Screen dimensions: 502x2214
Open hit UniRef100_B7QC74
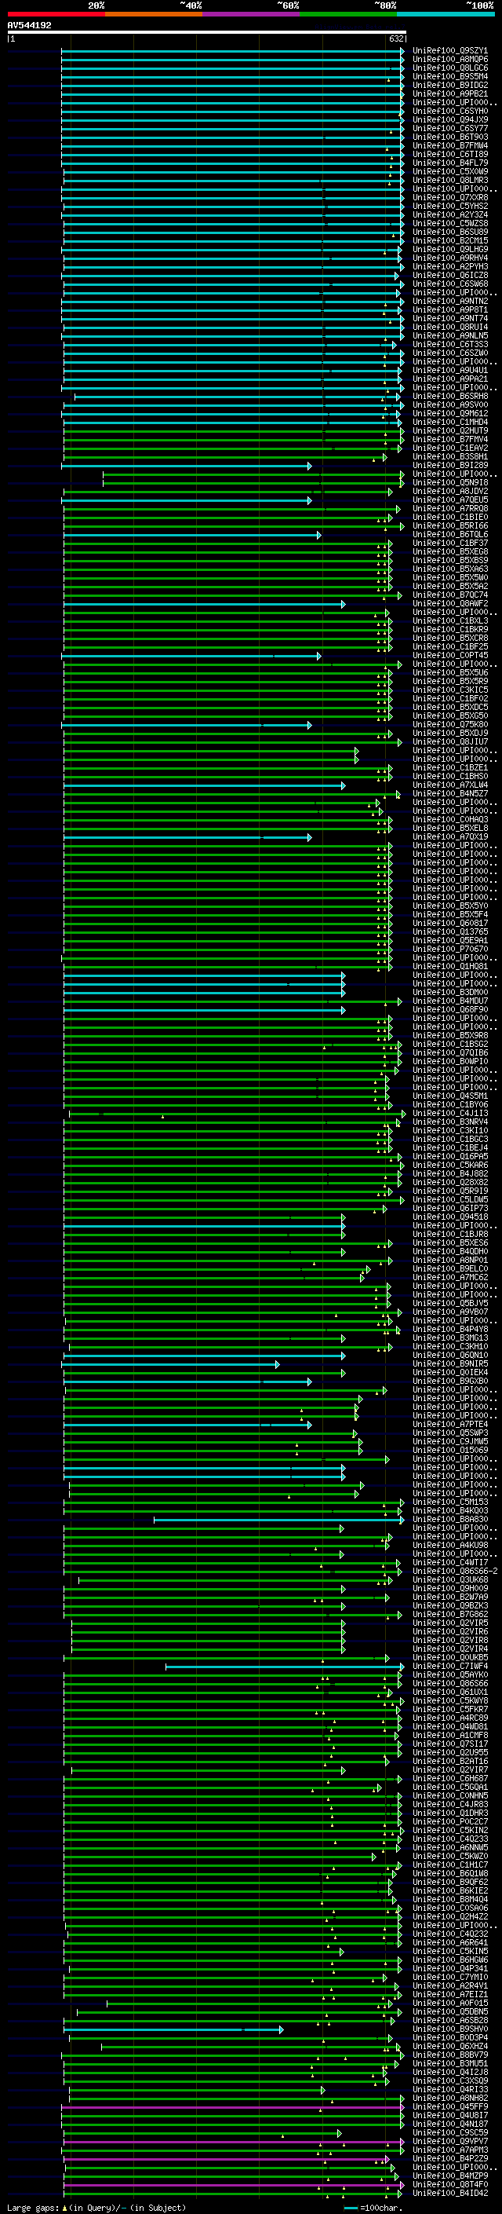pyautogui.click(x=449, y=595)
